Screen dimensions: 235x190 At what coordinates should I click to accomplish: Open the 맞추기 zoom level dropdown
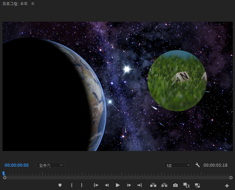pyautogui.click(x=50, y=165)
